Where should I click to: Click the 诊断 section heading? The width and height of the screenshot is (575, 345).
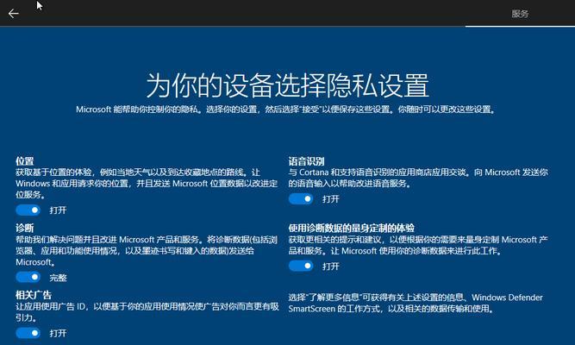coord(25,228)
